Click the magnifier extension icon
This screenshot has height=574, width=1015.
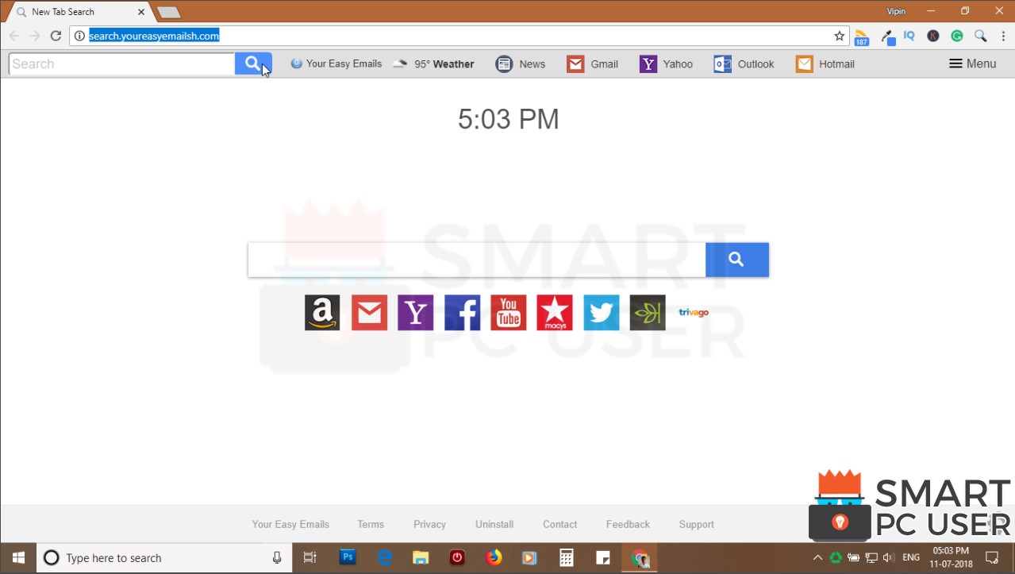pos(981,36)
